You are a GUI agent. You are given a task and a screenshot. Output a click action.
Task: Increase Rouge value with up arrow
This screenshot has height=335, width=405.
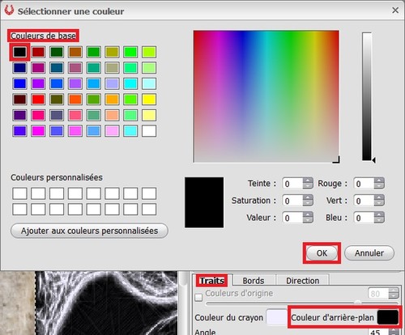pos(379,180)
